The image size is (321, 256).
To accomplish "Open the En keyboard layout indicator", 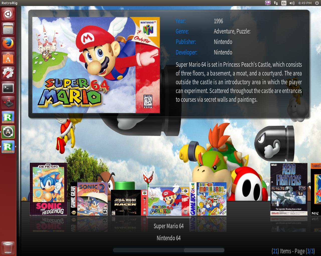I will tap(284, 3).
